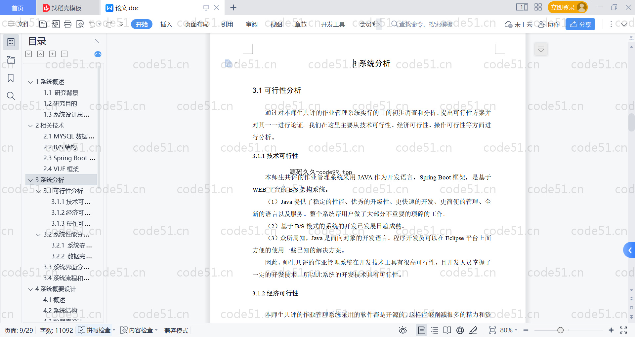Click the zoom in plus button

point(611,330)
